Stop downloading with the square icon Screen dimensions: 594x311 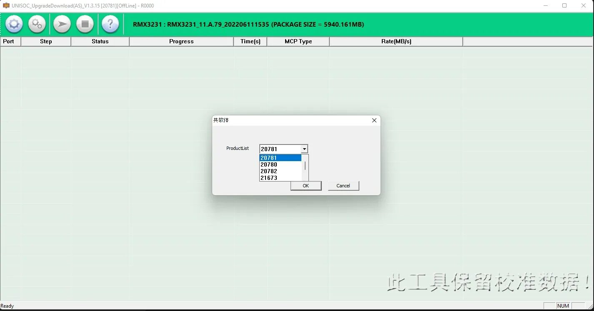[x=85, y=24]
